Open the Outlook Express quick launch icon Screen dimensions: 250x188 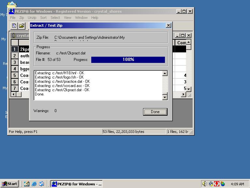click(42, 184)
